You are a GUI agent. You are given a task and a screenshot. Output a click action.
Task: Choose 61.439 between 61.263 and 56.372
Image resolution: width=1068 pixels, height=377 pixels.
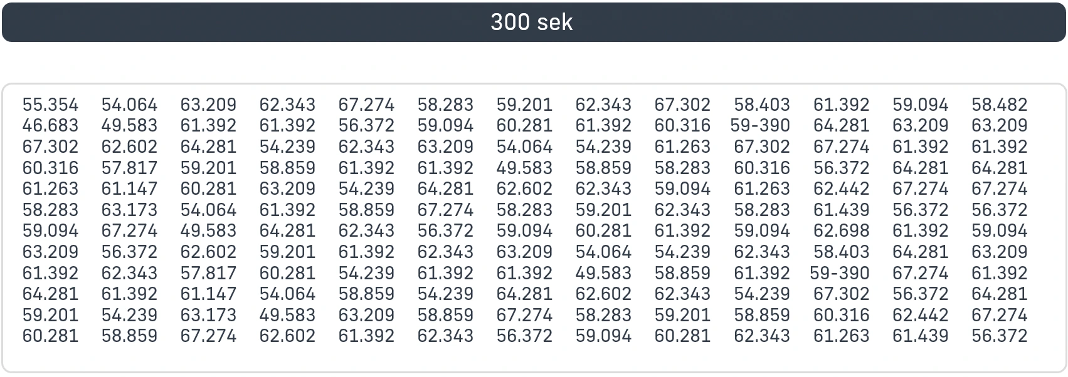921,336
